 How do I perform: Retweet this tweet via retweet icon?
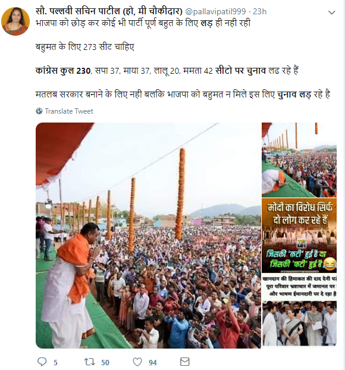(x=90, y=362)
